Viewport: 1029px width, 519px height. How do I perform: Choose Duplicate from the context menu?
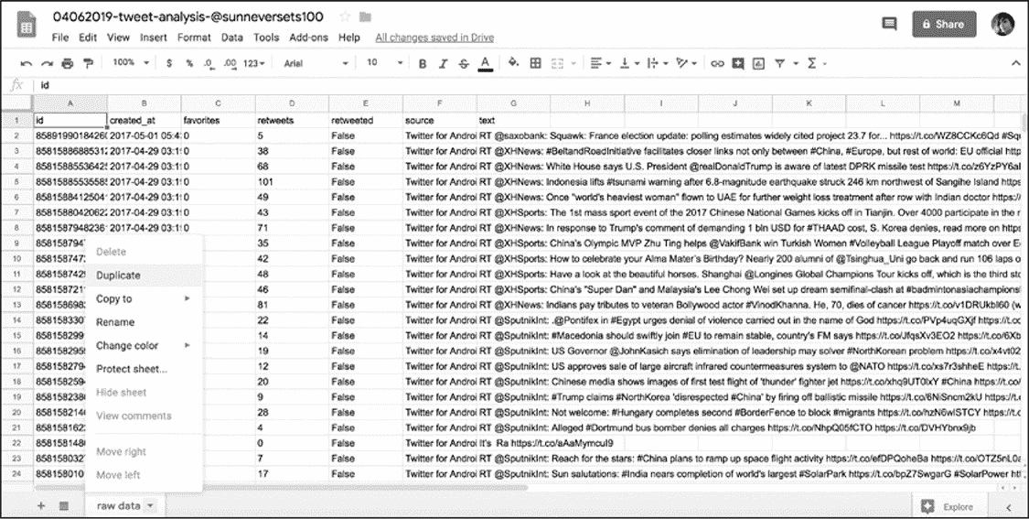[x=118, y=275]
